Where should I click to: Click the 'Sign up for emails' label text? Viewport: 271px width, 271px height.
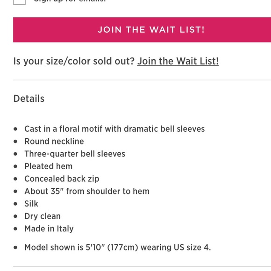[70, 1]
